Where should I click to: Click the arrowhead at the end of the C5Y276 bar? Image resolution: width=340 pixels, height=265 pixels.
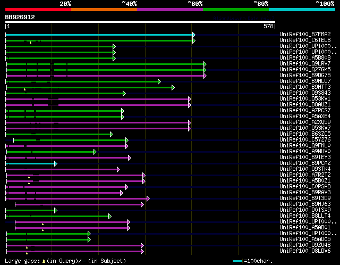[127, 140]
